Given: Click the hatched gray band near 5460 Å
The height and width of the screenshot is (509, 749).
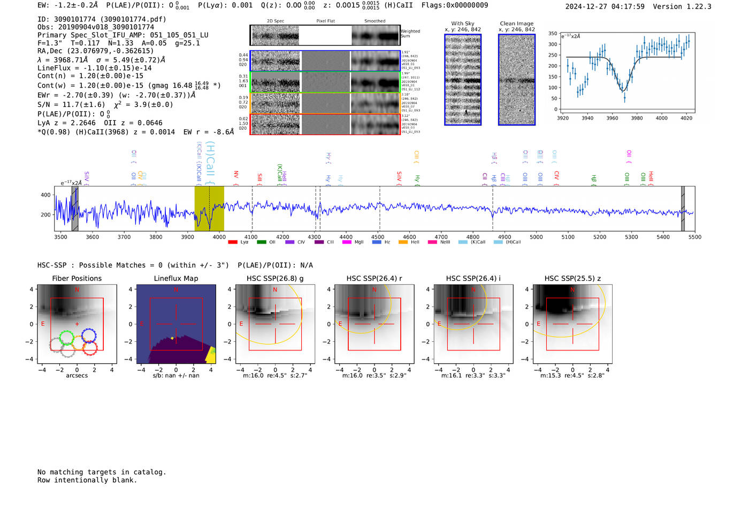Looking at the screenshot, I should tap(683, 209).
